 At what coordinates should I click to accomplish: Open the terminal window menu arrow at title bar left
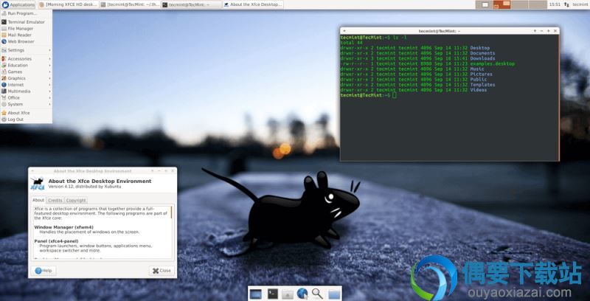tap(344, 31)
